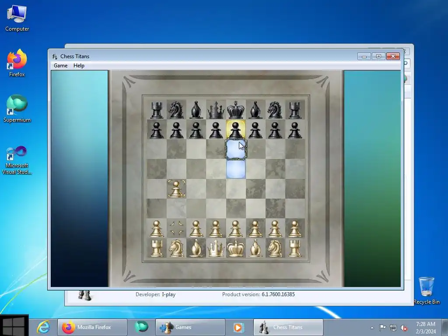Click the highlighted yellow black pawn
Image resolution: width=448 pixels, height=336 pixels.
(x=235, y=129)
